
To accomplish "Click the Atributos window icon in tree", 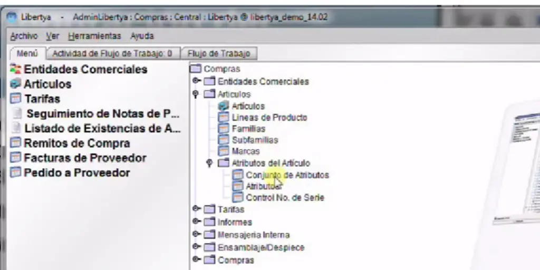I will [238, 186].
